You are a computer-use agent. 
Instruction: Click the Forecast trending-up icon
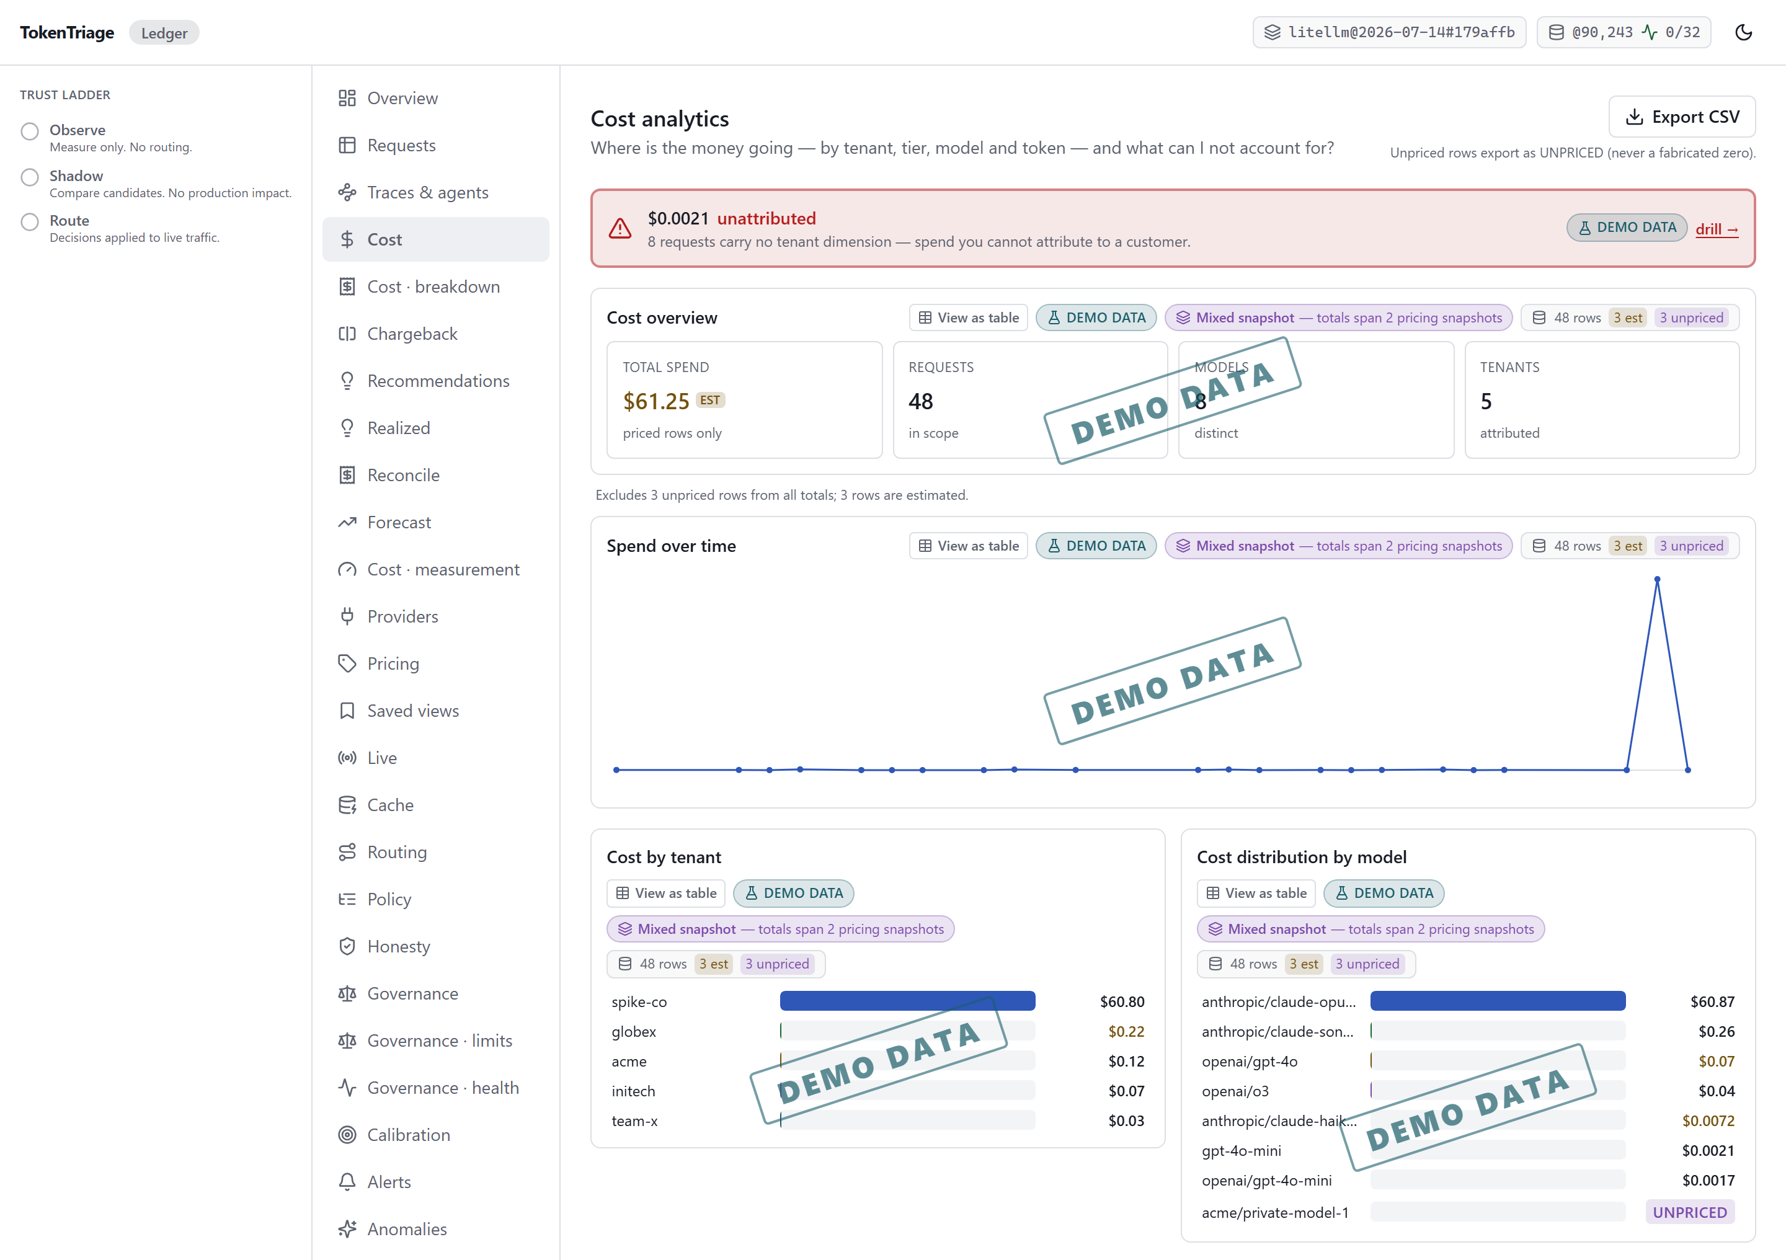[x=347, y=522]
